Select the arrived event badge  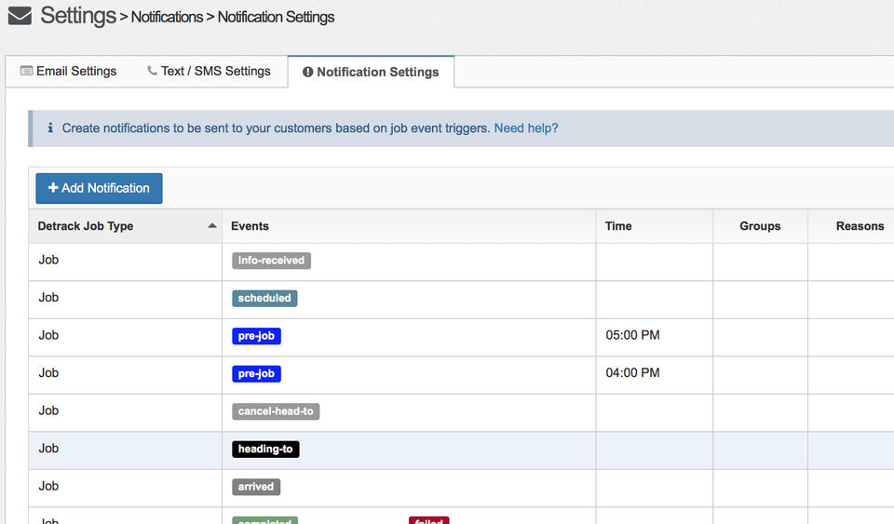(x=256, y=487)
